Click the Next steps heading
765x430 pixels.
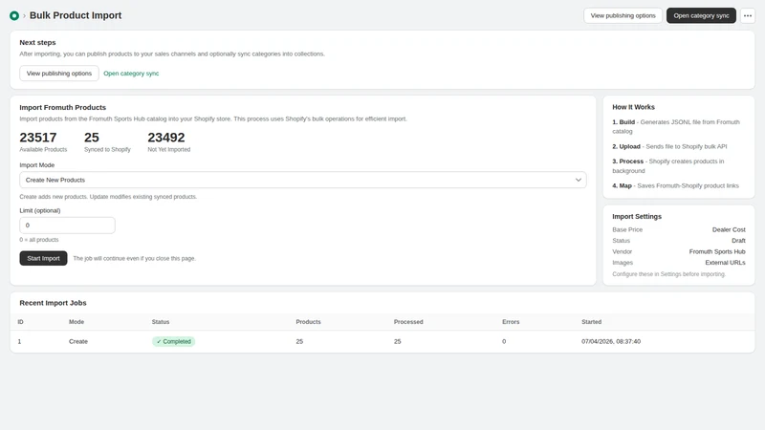(37, 42)
